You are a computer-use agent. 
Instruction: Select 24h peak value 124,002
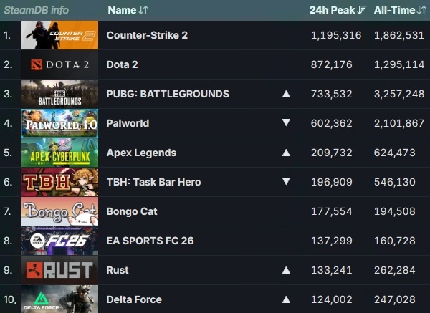tap(332, 299)
